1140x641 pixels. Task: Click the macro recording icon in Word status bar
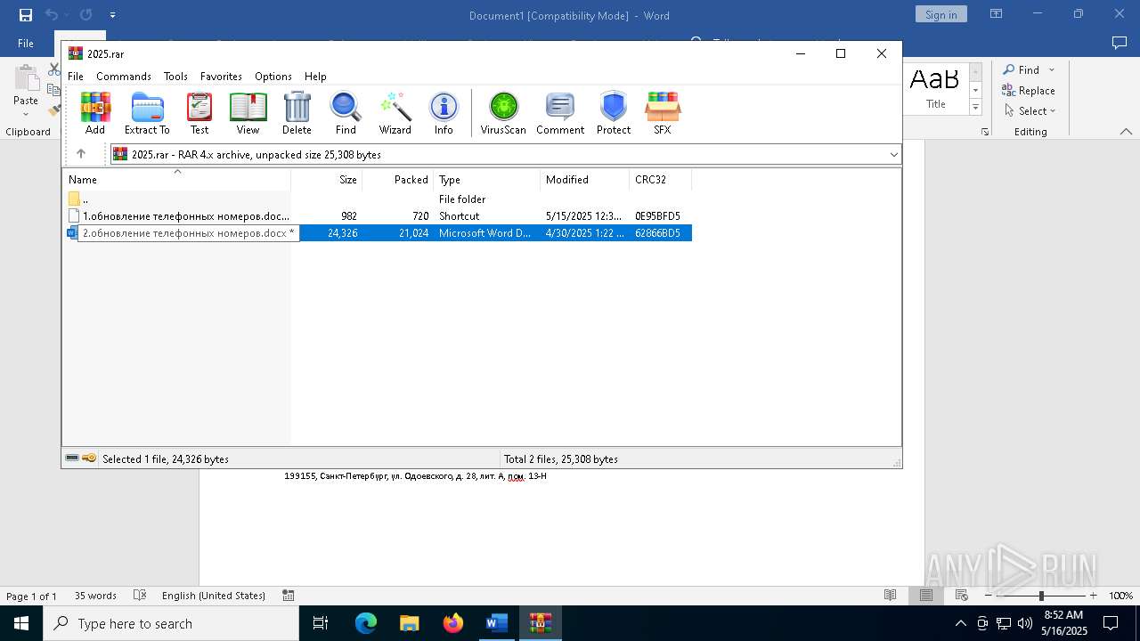click(288, 596)
